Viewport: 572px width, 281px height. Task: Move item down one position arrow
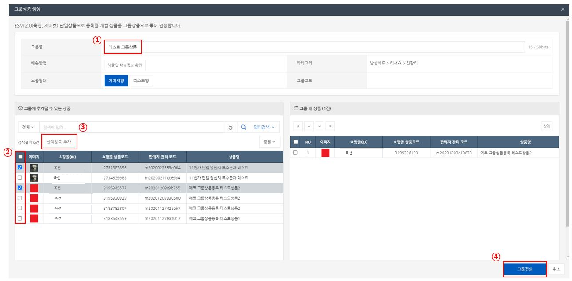tap(320, 127)
